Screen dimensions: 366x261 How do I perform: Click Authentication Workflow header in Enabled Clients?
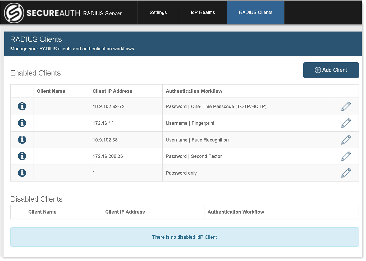[x=194, y=91]
